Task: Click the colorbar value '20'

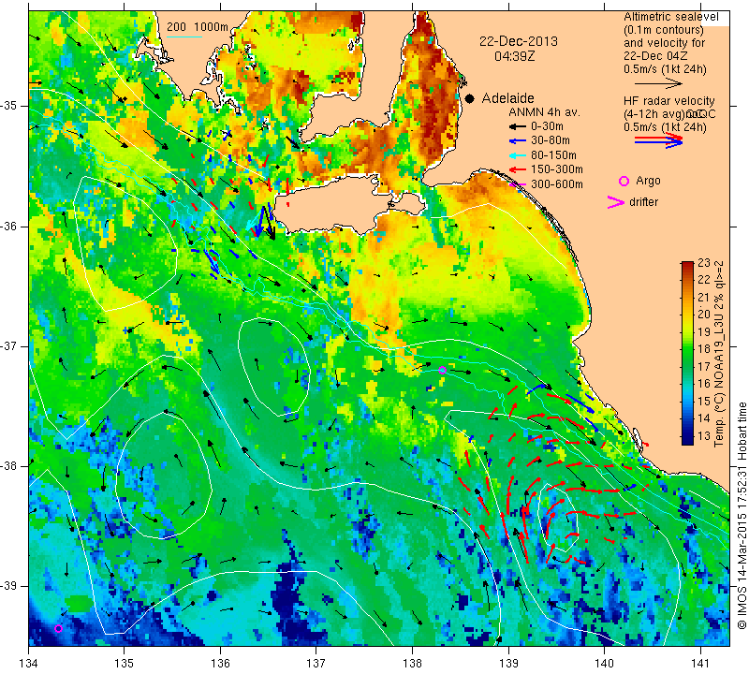Action: (704, 315)
